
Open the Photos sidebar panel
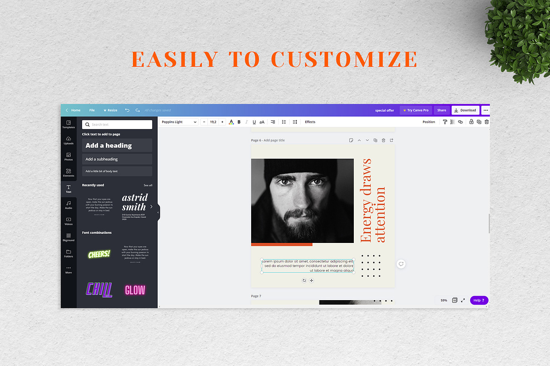click(68, 157)
